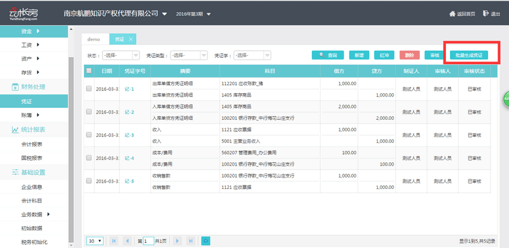Expand the 资金 sidebar menu
Viewport: 509px width, 248px height.
(x=38, y=31)
